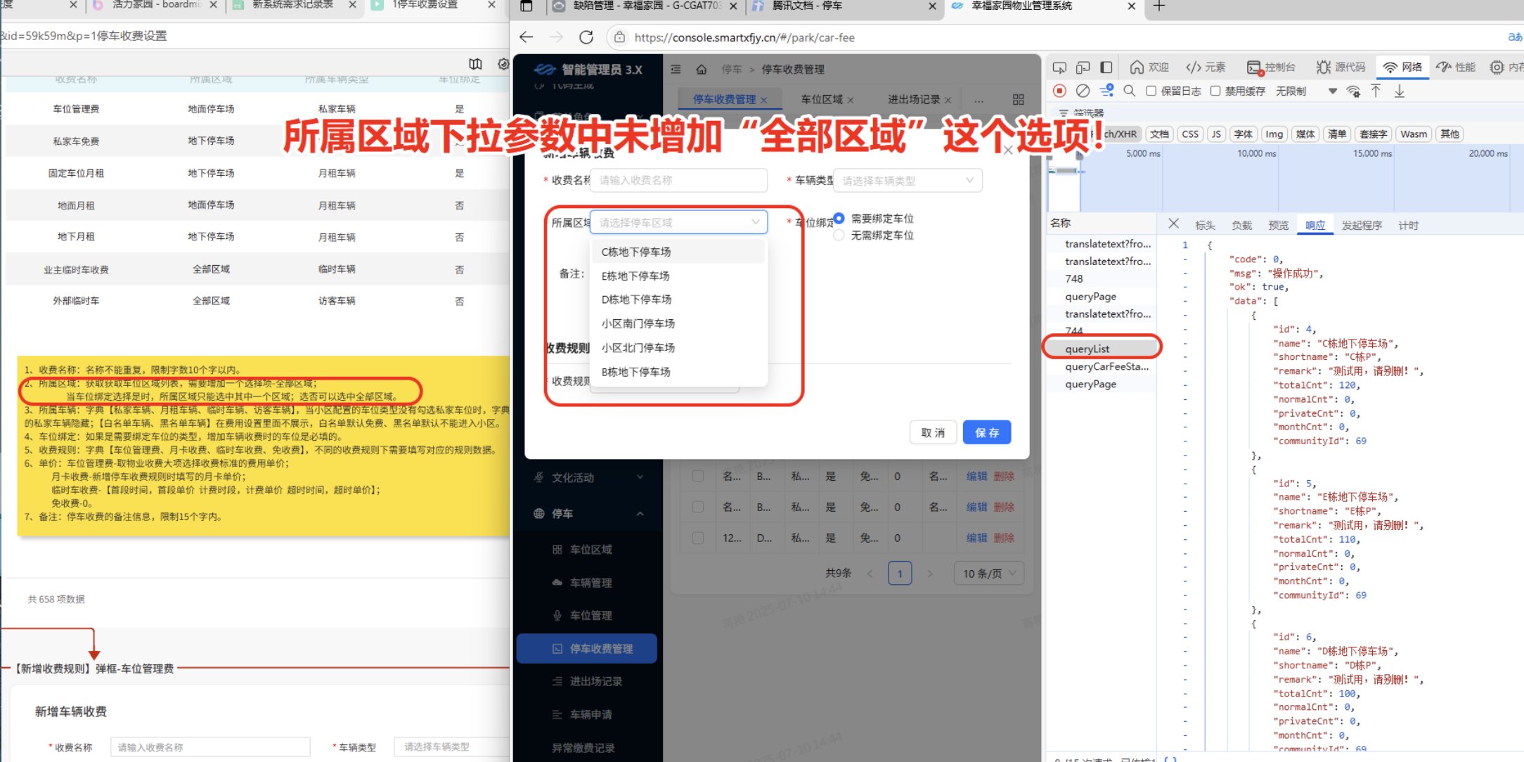Click the 收费名称 input field
The image size is (1524, 762).
point(678,181)
